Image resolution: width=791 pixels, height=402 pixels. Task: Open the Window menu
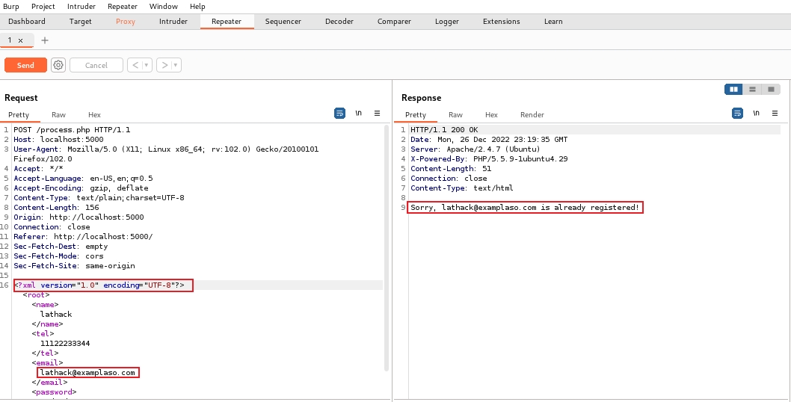click(x=164, y=7)
